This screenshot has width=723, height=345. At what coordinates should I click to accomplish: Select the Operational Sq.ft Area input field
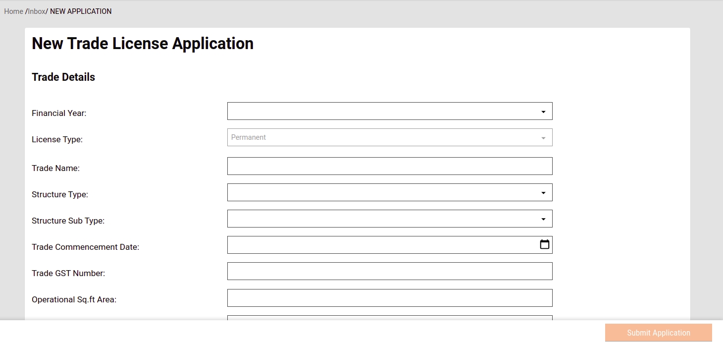click(389, 298)
